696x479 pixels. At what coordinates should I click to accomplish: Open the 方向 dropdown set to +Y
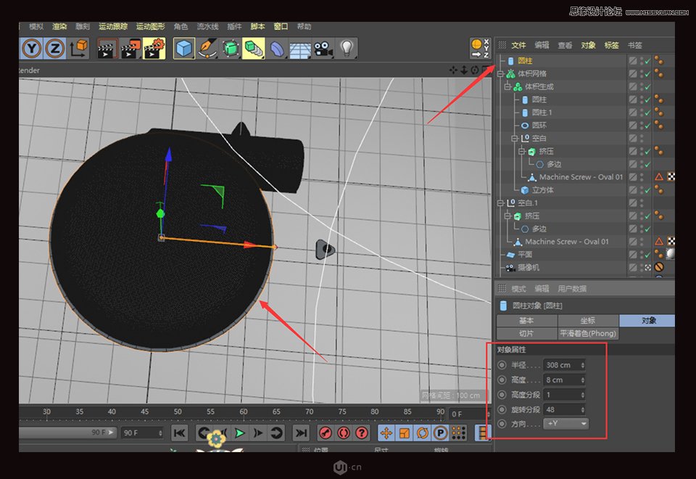click(x=566, y=423)
